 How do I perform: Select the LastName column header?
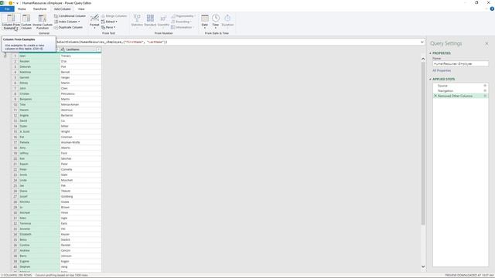pyautogui.click(x=80, y=49)
